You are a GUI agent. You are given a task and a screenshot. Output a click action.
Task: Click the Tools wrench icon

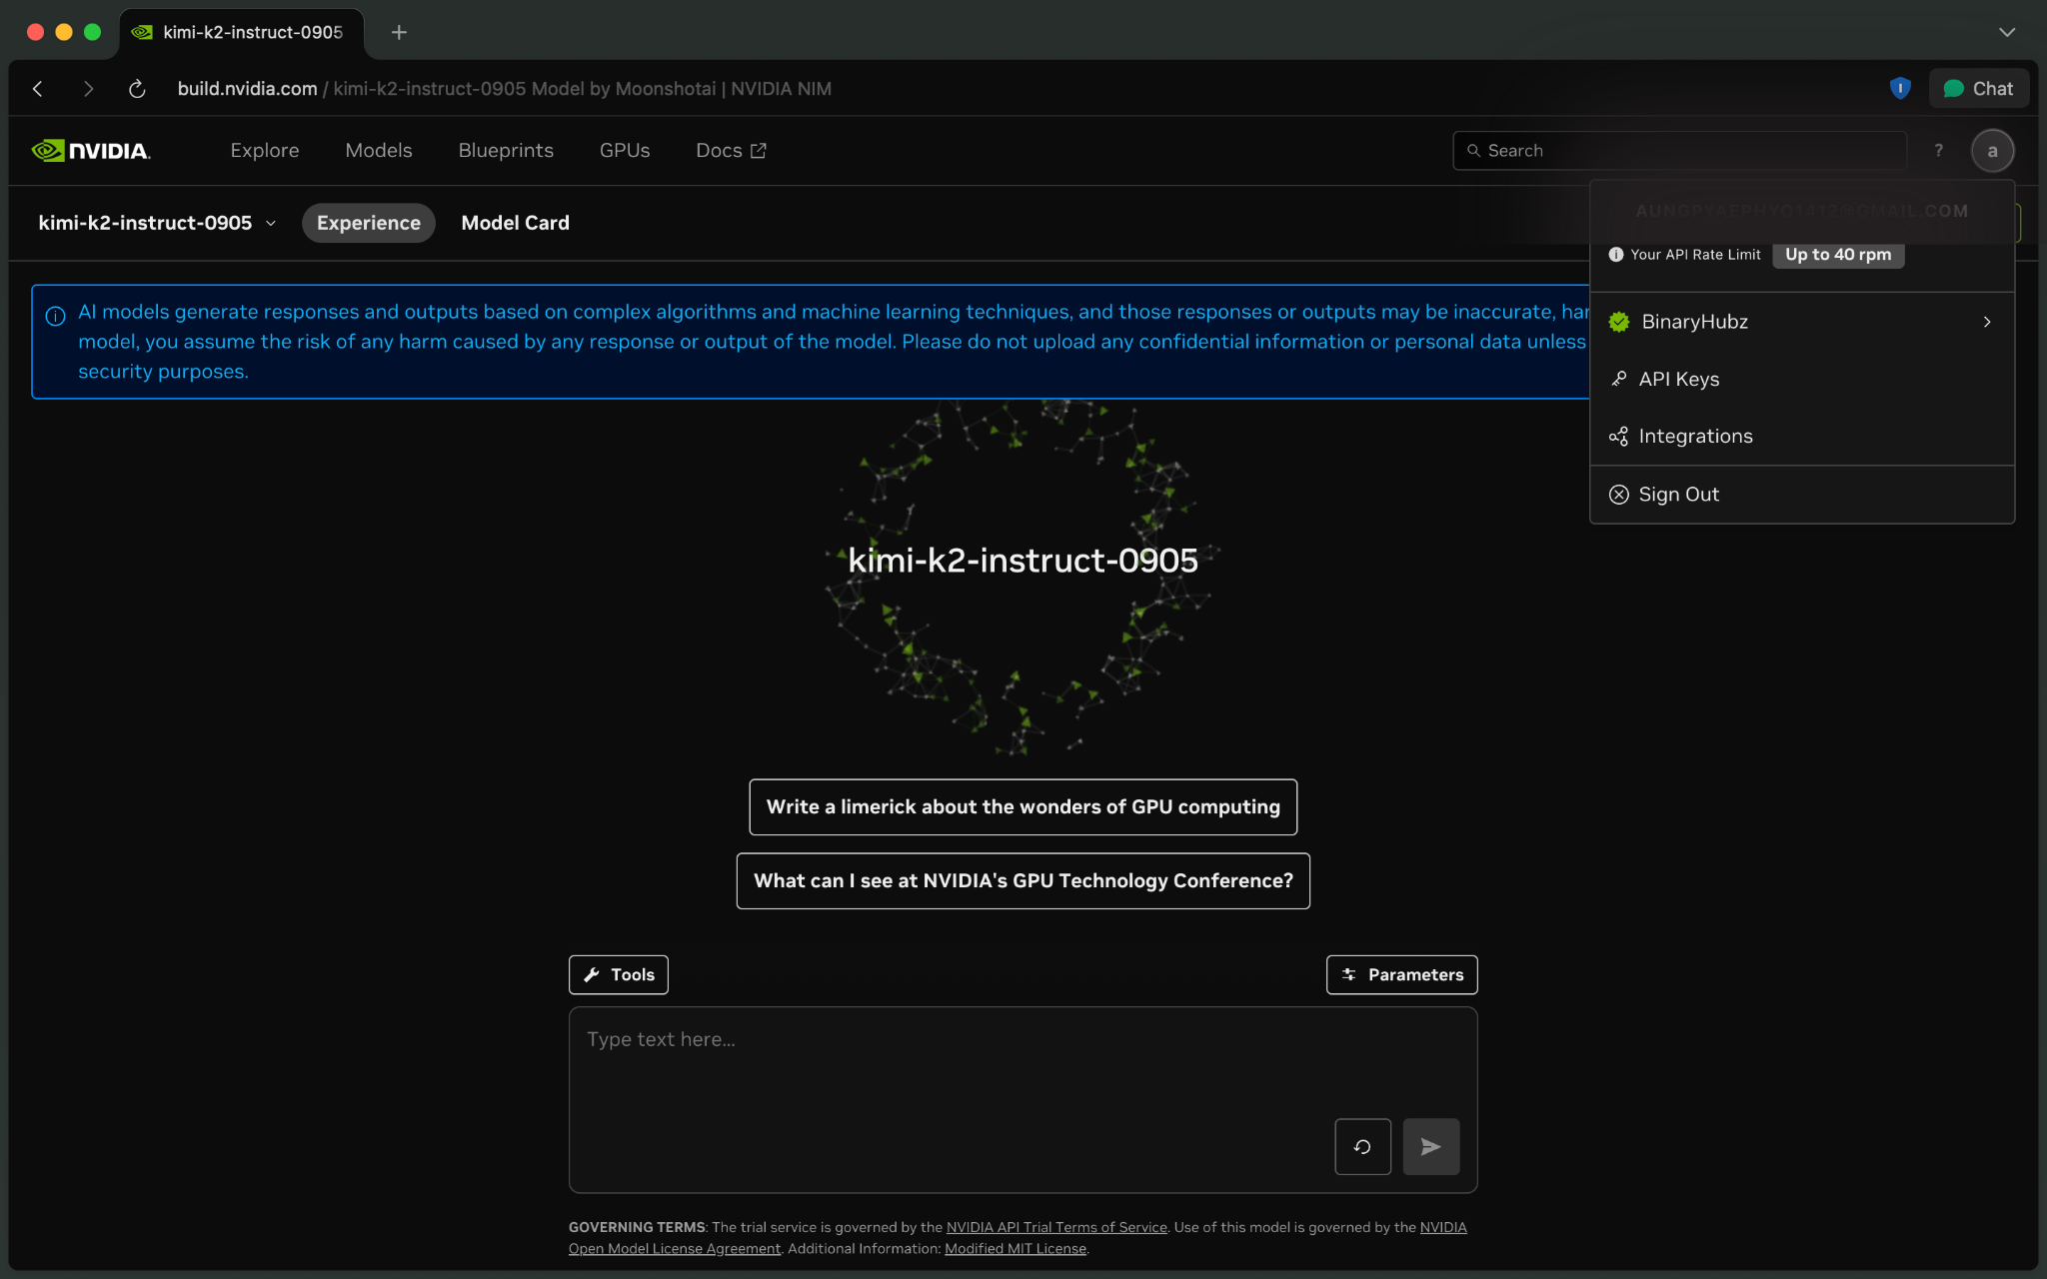coord(592,974)
